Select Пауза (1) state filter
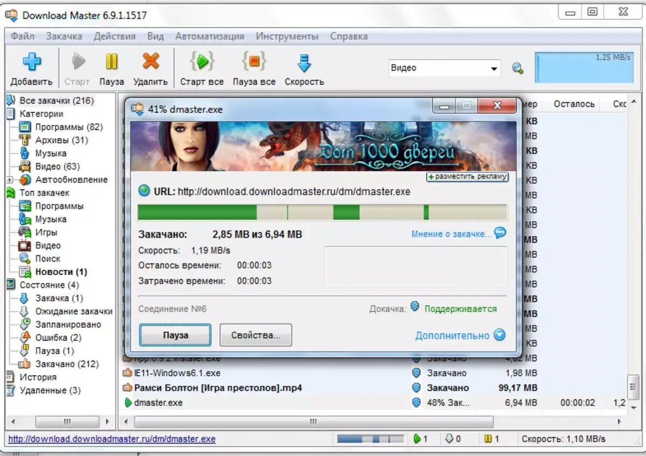Viewport: 646px width, 456px height. coord(54,351)
